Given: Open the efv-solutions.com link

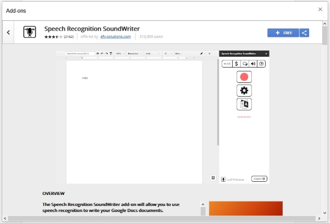Looking at the screenshot, I should click(119, 37).
